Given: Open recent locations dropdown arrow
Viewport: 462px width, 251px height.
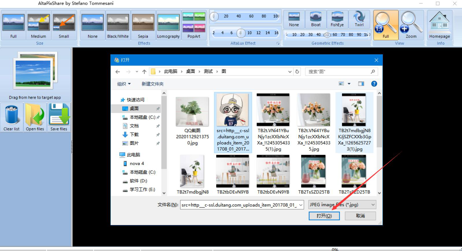Looking at the screenshot, I should [137, 72].
